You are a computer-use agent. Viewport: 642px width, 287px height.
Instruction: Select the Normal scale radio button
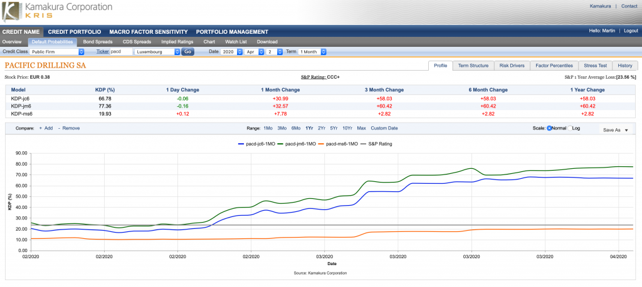(549, 128)
